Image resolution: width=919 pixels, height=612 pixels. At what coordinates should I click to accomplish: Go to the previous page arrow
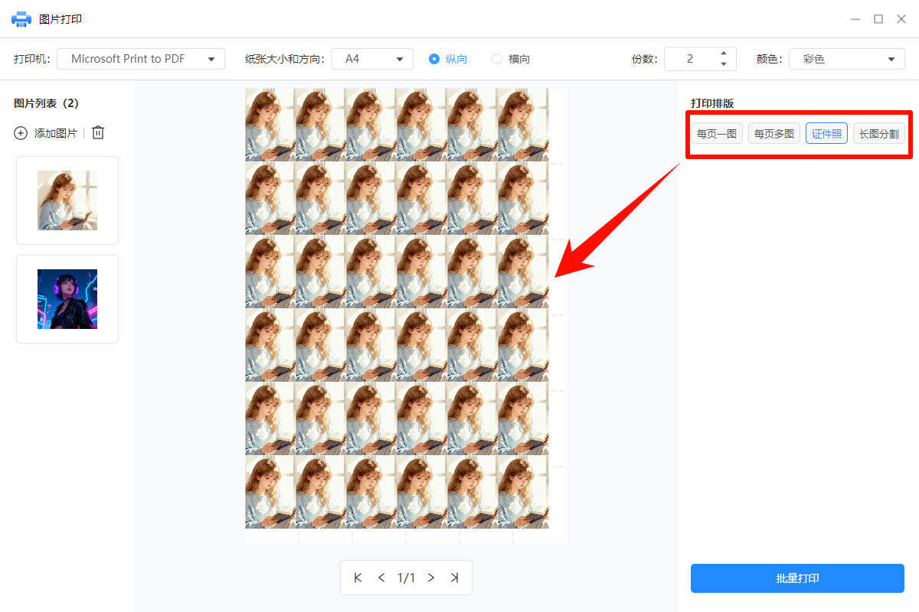tap(381, 578)
